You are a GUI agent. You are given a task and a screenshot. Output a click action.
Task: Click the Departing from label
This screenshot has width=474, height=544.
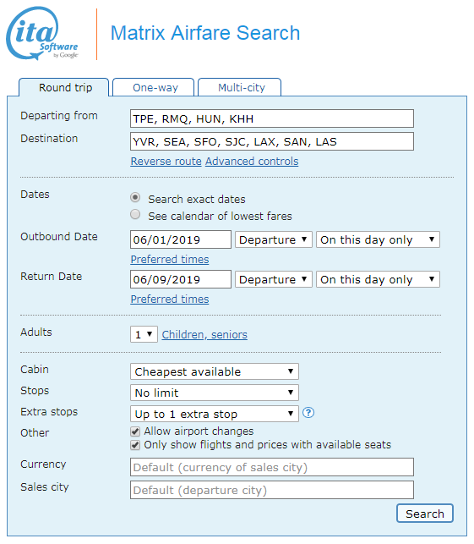(x=59, y=116)
